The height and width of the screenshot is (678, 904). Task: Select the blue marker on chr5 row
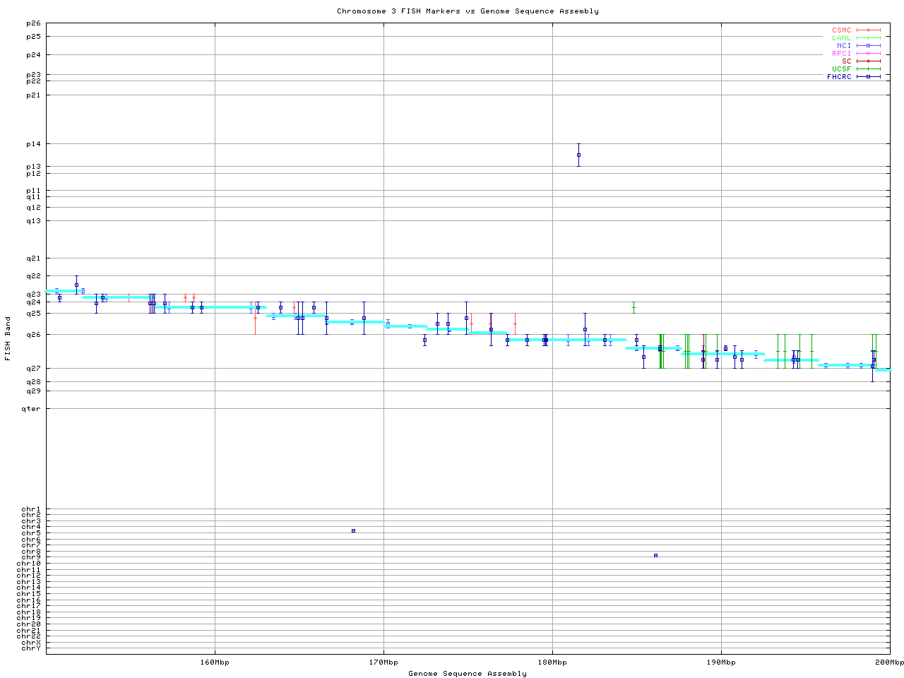[353, 530]
